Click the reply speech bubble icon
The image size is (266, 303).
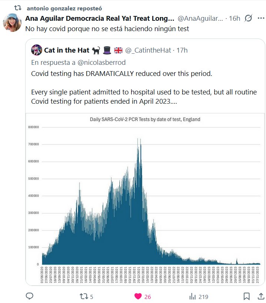[x=30, y=296]
